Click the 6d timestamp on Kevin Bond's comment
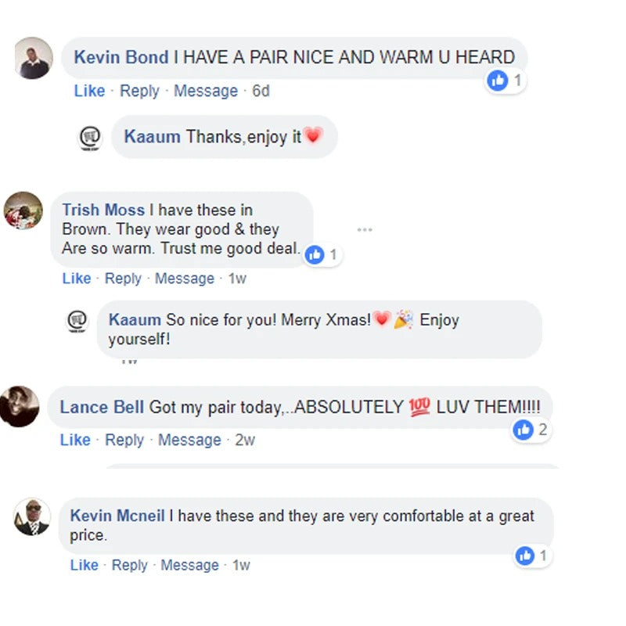The height and width of the screenshot is (626, 626). click(261, 91)
